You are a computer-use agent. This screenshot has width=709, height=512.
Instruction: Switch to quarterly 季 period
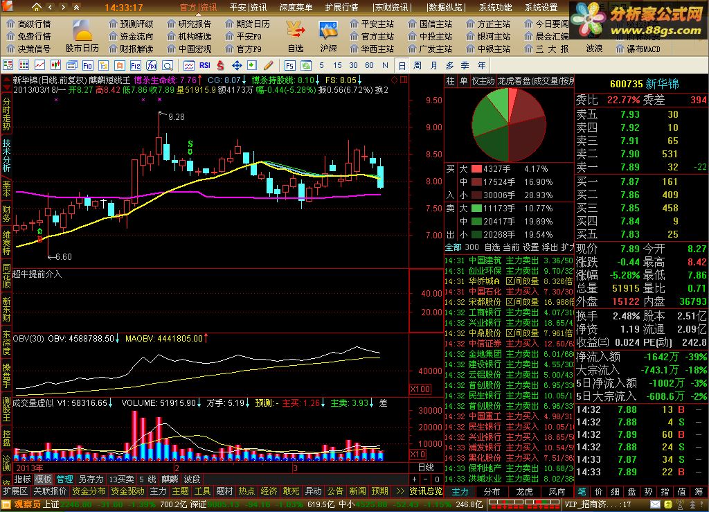click(x=465, y=65)
